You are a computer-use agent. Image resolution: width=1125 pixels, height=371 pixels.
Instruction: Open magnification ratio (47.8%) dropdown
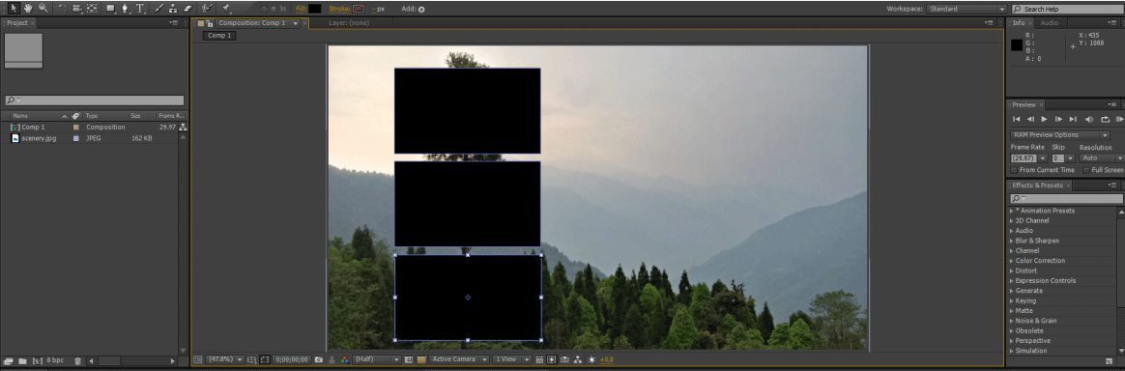pos(225,359)
